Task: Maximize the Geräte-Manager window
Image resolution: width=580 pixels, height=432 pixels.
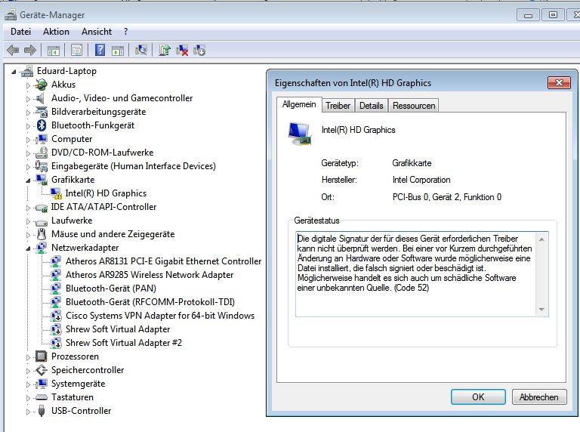Action: click(x=553, y=15)
